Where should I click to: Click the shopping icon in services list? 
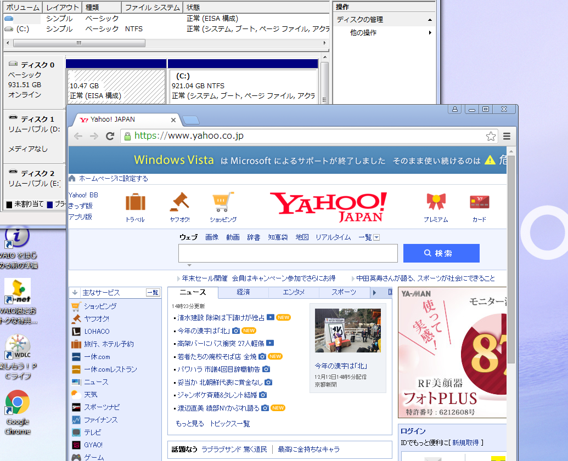pyautogui.click(x=76, y=306)
